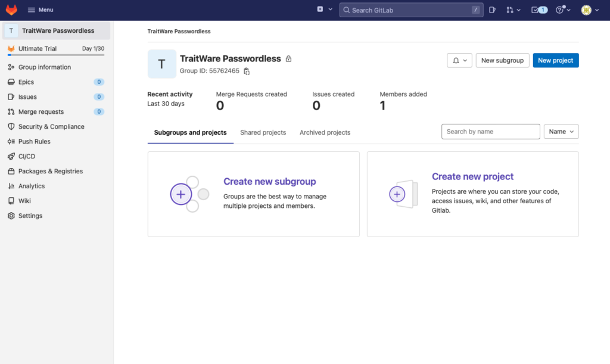The image size is (610, 364).
Task: Click the Create new project link
Action: [472, 176]
